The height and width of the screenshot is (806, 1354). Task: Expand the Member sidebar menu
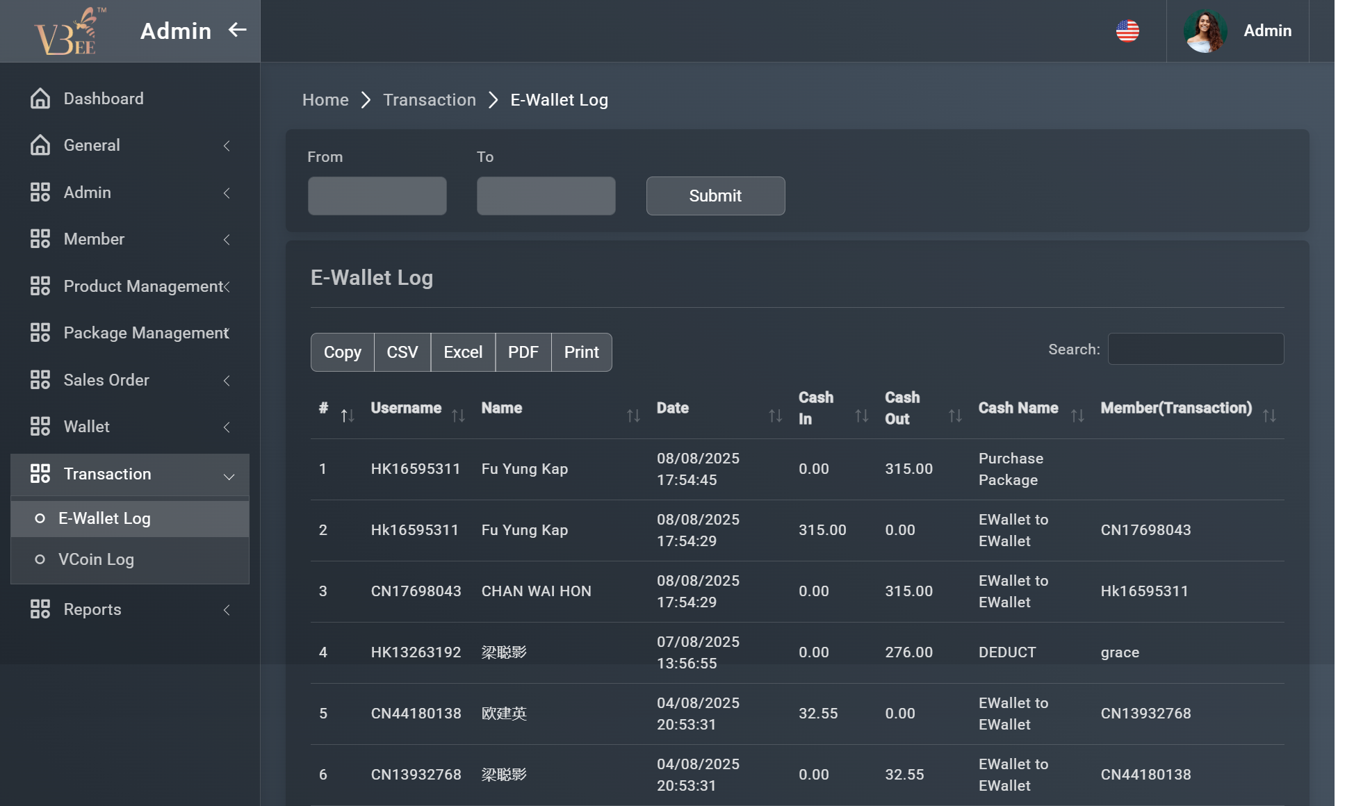click(129, 239)
